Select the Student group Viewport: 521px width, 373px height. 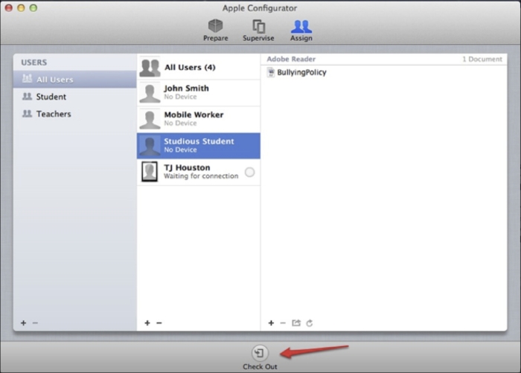74,96
